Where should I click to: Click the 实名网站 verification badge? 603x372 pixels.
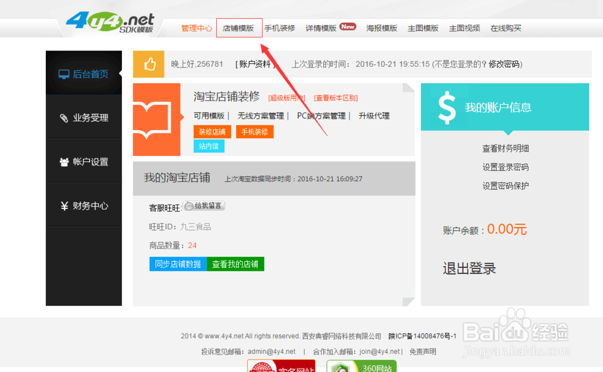pos(281,366)
